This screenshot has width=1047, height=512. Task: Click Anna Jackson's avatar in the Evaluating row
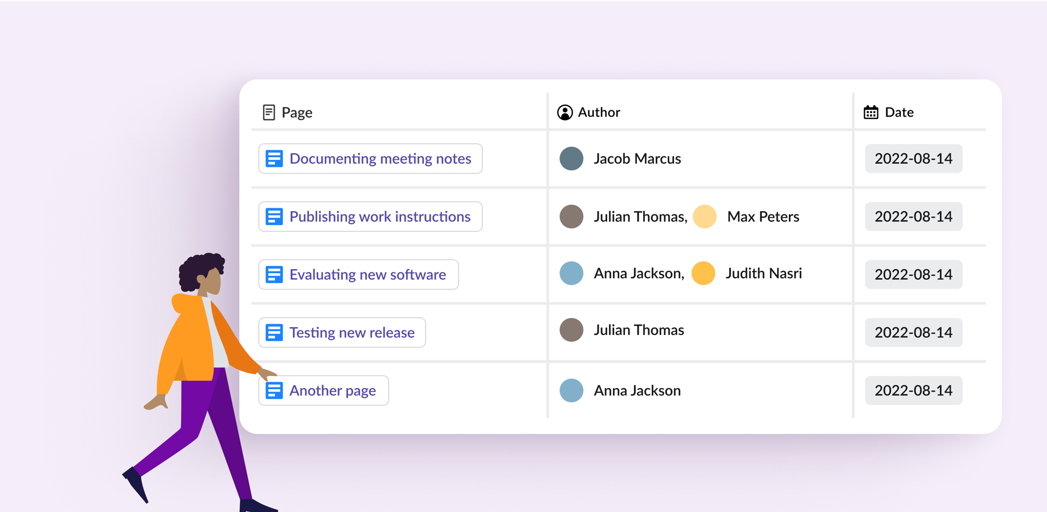571,273
